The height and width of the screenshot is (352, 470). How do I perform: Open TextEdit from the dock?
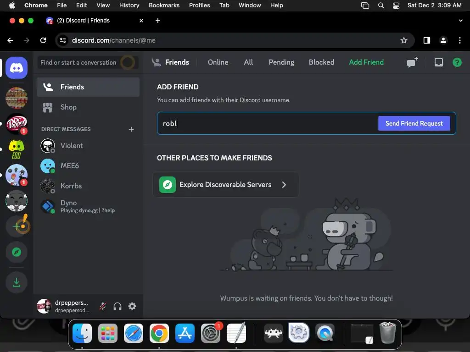tap(236, 333)
